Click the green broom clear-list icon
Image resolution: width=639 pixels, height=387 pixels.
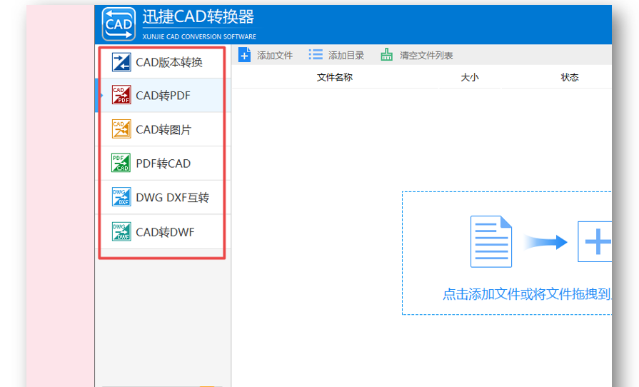387,54
